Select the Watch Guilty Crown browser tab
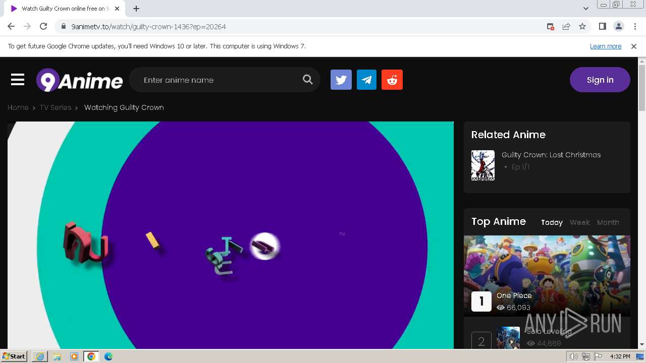The height and width of the screenshot is (363, 646). (65, 9)
